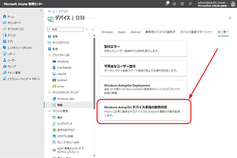Image resolution: width=237 pixels, height=158 pixels.
Task: Open エンドポイント セキュリティ in left navigation
Action: tap(18, 48)
